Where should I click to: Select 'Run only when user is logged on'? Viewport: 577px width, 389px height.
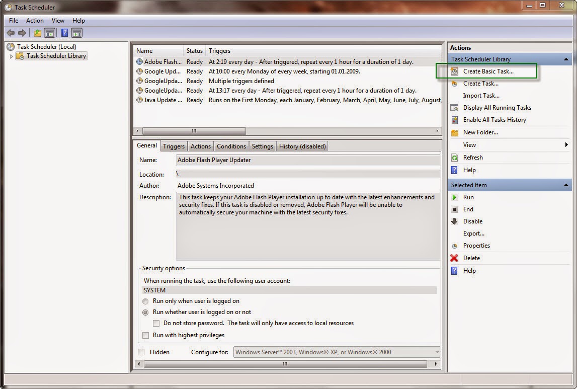(x=145, y=301)
